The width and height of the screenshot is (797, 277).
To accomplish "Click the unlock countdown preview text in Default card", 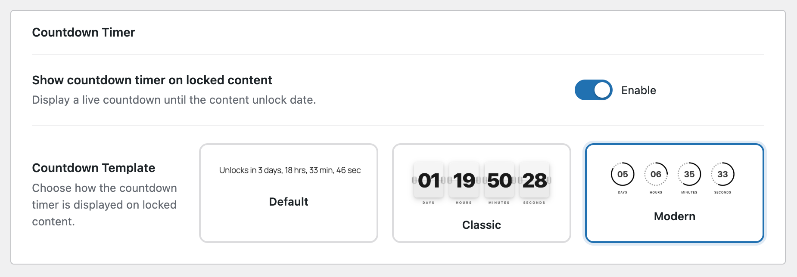I will pos(288,170).
